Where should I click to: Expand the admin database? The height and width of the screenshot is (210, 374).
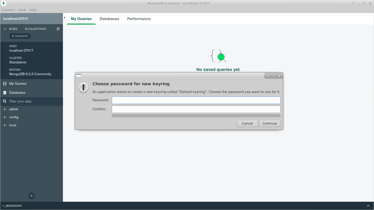point(5,109)
